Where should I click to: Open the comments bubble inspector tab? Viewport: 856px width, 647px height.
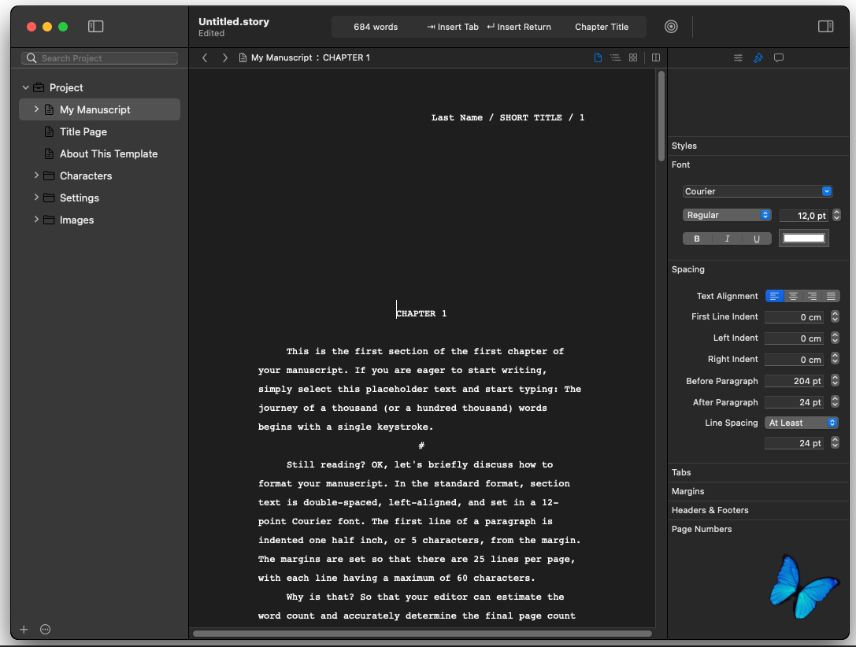coord(779,57)
